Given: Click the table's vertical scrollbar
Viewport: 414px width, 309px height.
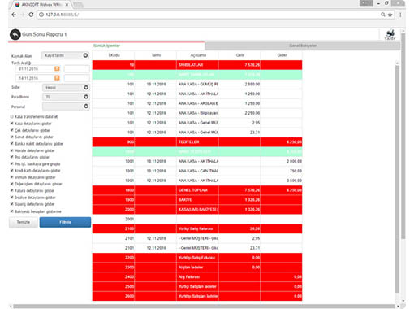Looking at the screenshot, I should coord(397,179).
